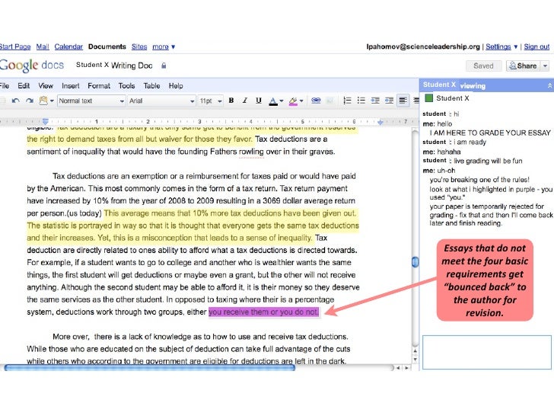Click the Undo arrow icon
Screen dimensions: 554x416
15,101
